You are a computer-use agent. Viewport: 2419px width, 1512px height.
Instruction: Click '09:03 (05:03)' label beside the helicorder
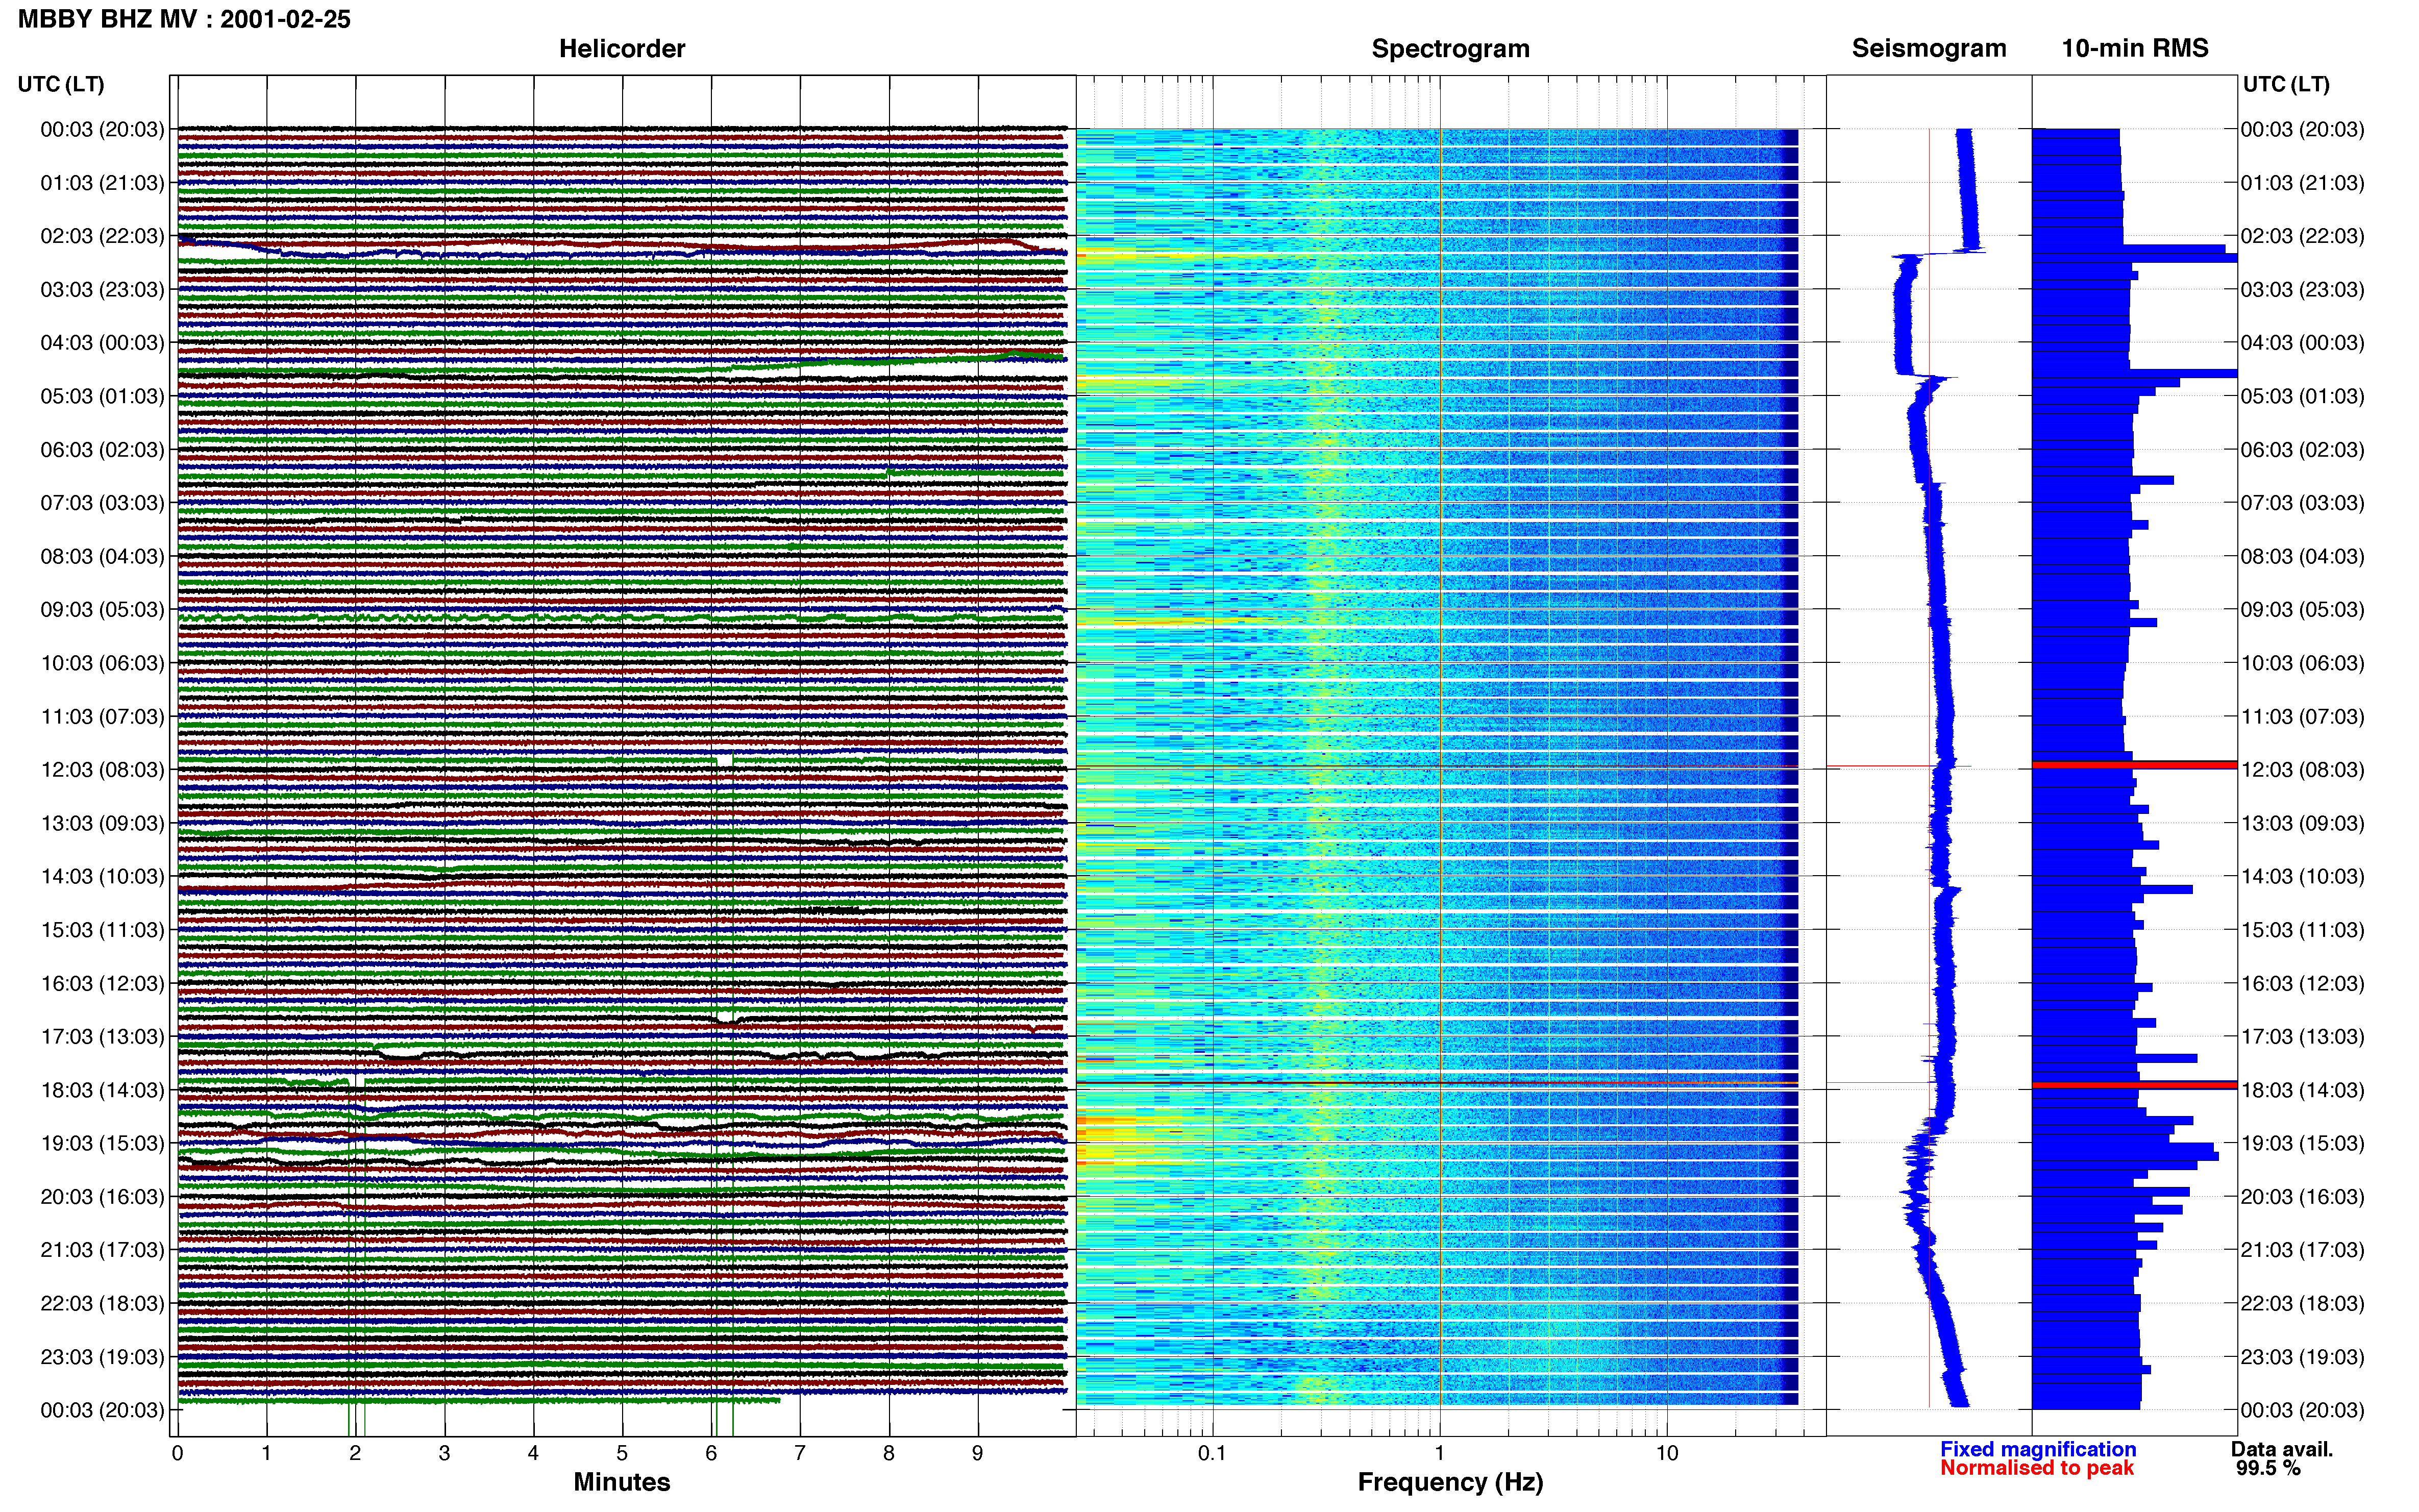click(x=102, y=610)
